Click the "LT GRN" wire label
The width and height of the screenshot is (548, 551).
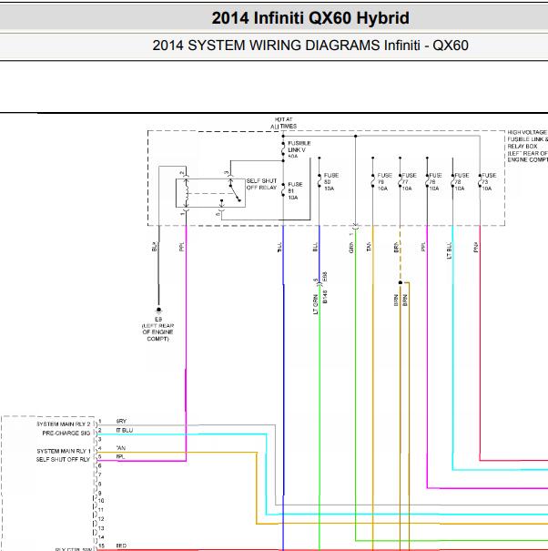click(315, 304)
